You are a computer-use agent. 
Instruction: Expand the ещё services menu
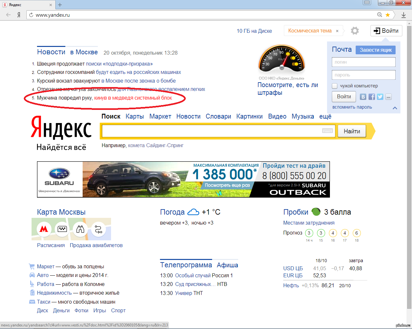tap(325, 116)
